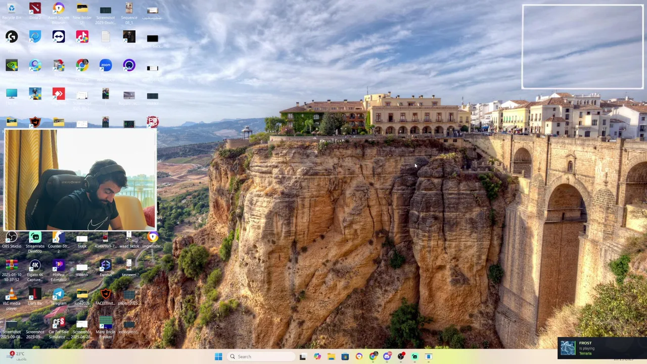Open Task View on the taskbar
647x364 pixels.
pyautogui.click(x=303, y=356)
